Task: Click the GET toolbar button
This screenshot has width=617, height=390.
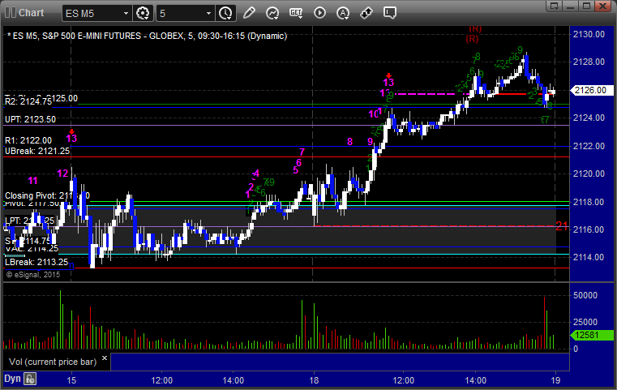Action: (x=296, y=13)
